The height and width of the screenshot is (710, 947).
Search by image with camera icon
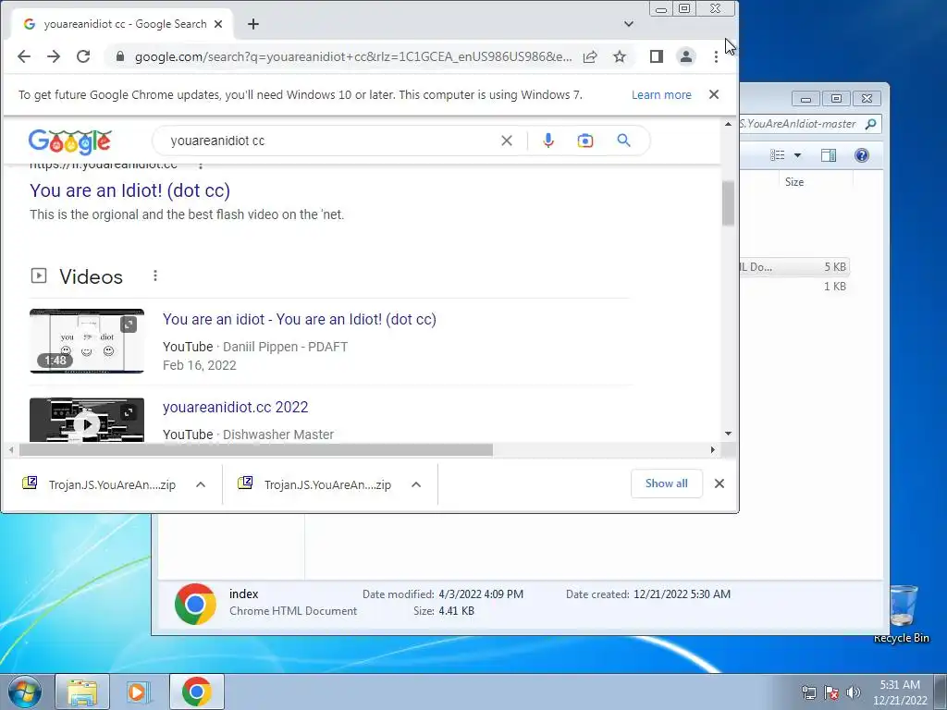click(x=585, y=141)
